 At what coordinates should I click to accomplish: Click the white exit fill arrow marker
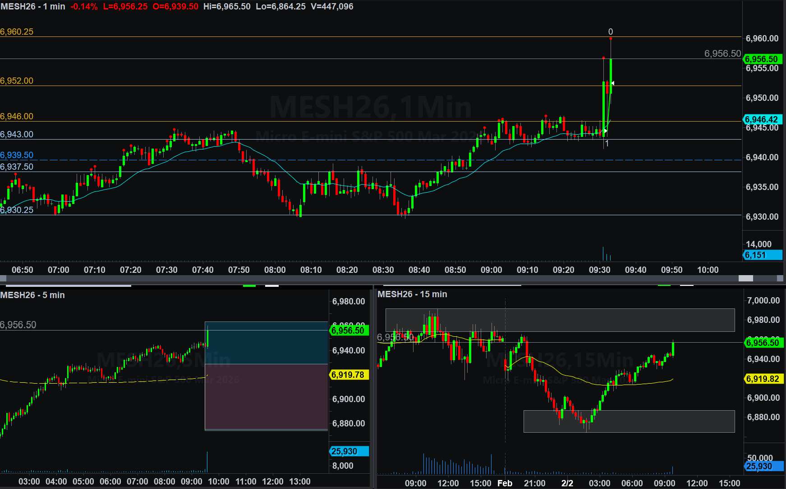pyautogui.click(x=612, y=83)
